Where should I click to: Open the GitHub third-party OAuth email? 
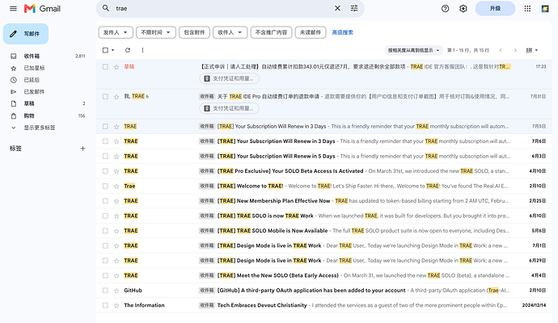323,291
